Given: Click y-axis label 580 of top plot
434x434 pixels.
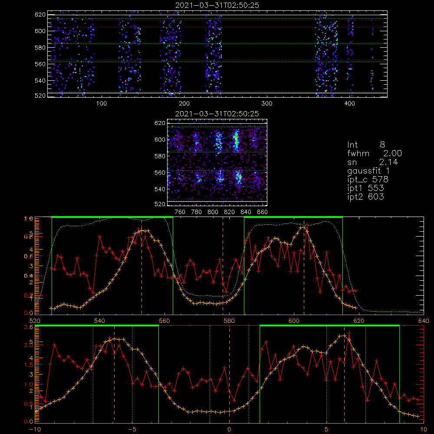Looking at the screenshot, I should point(40,48).
